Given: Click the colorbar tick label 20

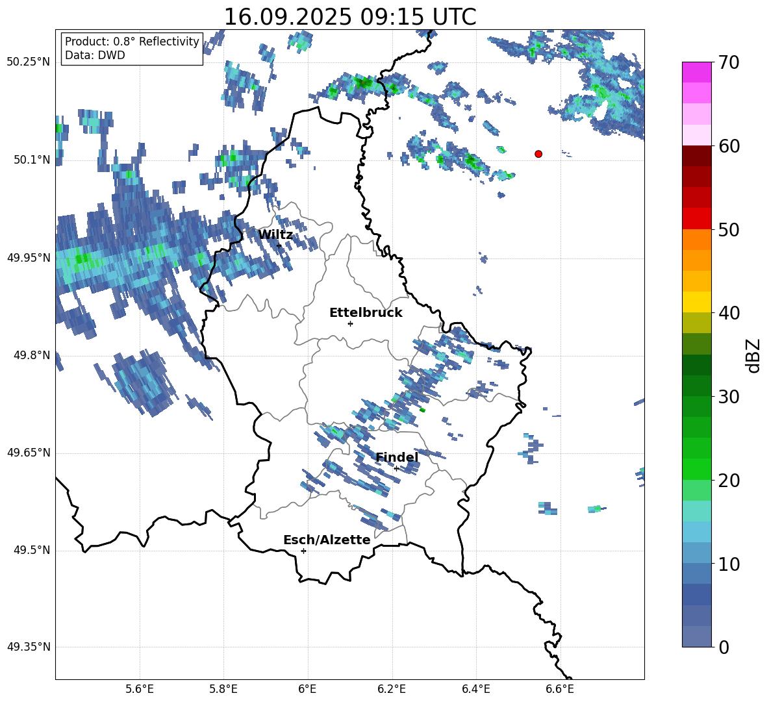Looking at the screenshot, I should [x=729, y=481].
